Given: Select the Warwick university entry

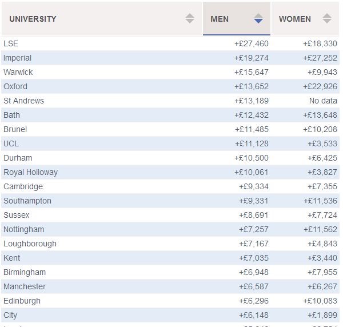Looking at the screenshot, I should tap(18, 72).
